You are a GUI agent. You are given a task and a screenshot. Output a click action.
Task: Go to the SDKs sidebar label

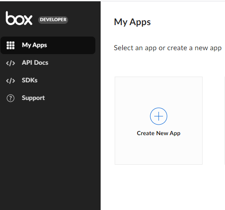29,80
